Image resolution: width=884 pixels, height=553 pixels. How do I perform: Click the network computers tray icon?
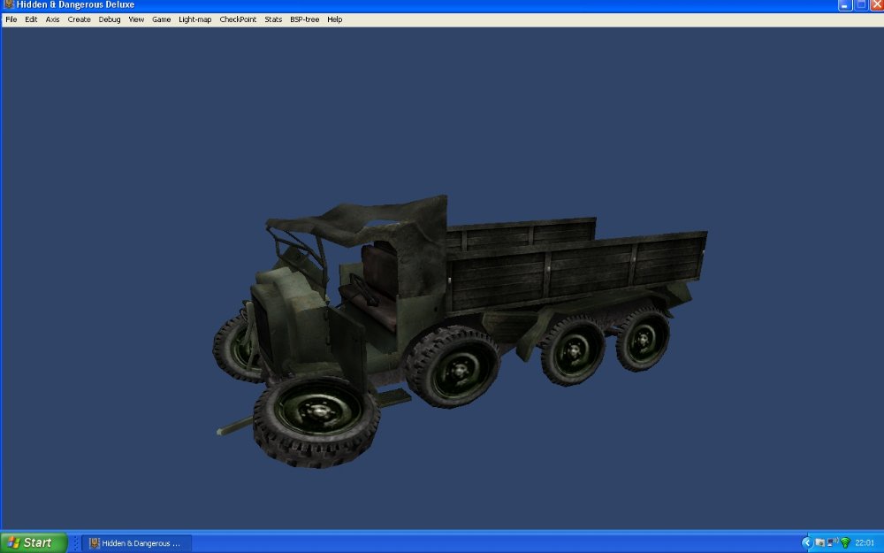pos(832,543)
